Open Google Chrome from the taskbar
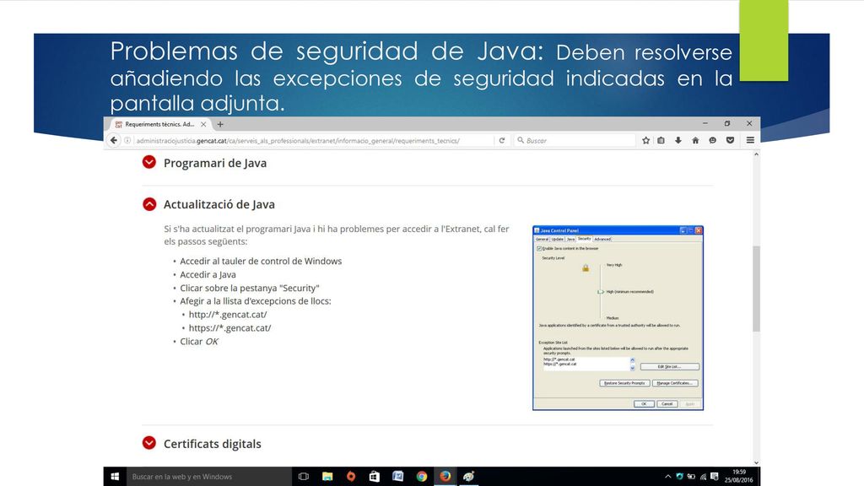This screenshot has height=486, width=864. tap(422, 477)
